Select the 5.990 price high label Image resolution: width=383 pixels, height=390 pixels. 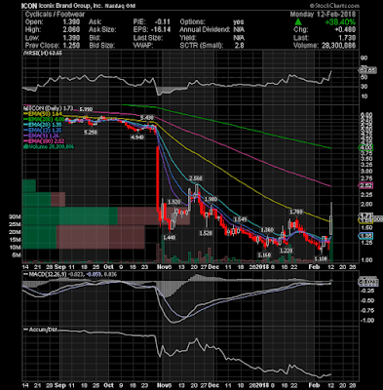[x=86, y=109]
